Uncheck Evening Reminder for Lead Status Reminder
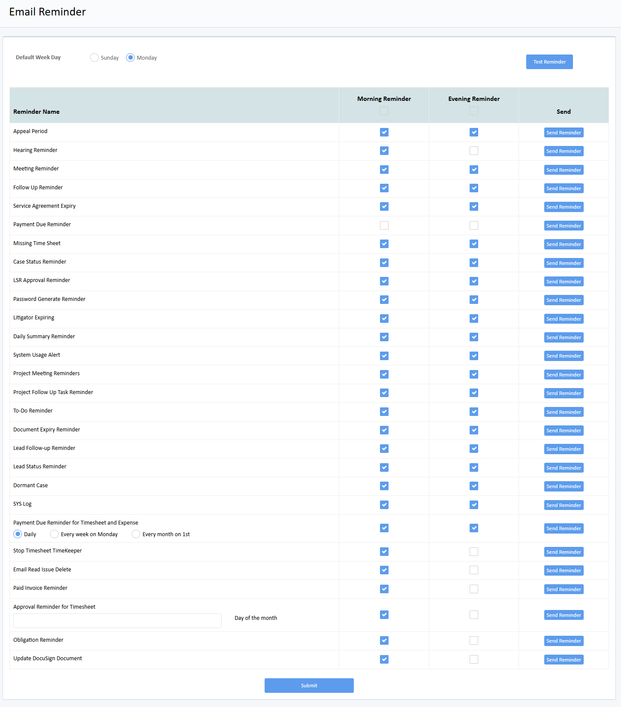621x707 pixels. (x=474, y=467)
